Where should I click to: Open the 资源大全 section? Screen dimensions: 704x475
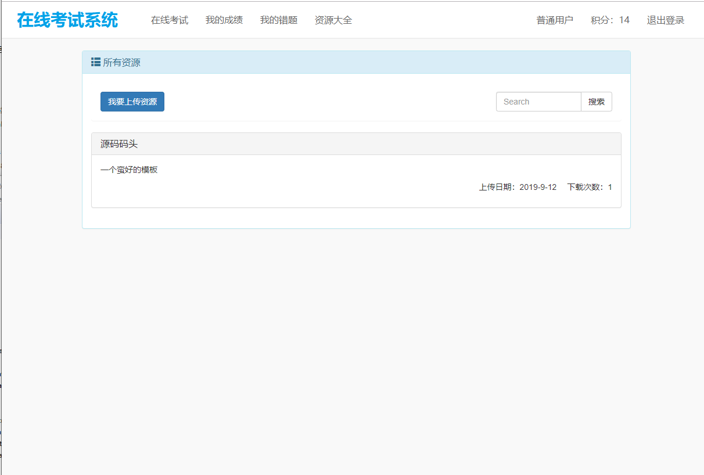tap(333, 20)
